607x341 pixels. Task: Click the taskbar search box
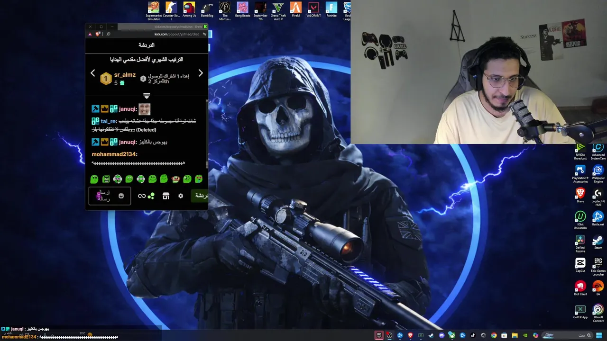[x=568, y=335]
